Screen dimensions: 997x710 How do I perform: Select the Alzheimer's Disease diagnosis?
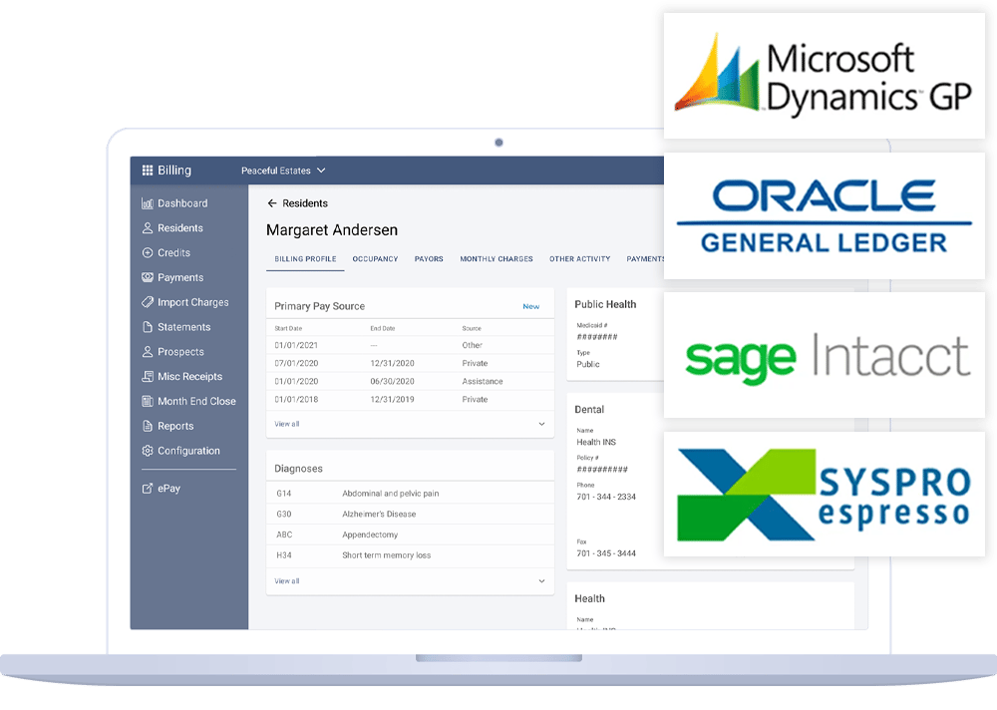point(379,514)
